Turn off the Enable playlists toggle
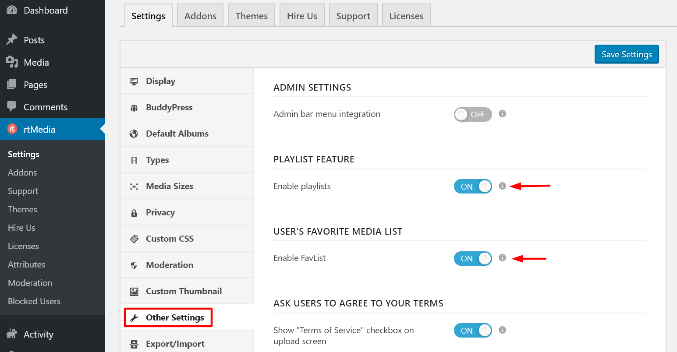The width and height of the screenshot is (677, 352). pyautogui.click(x=473, y=186)
